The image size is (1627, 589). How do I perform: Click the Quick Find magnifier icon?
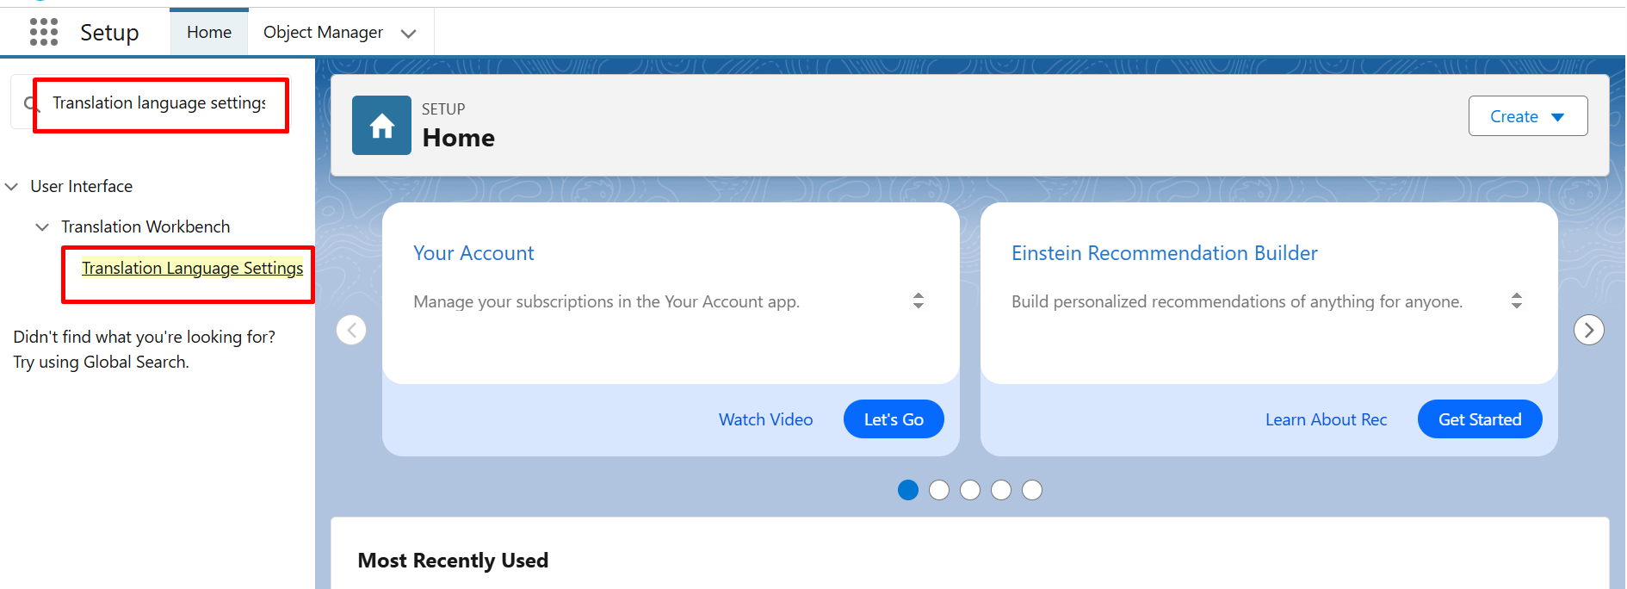[31, 104]
